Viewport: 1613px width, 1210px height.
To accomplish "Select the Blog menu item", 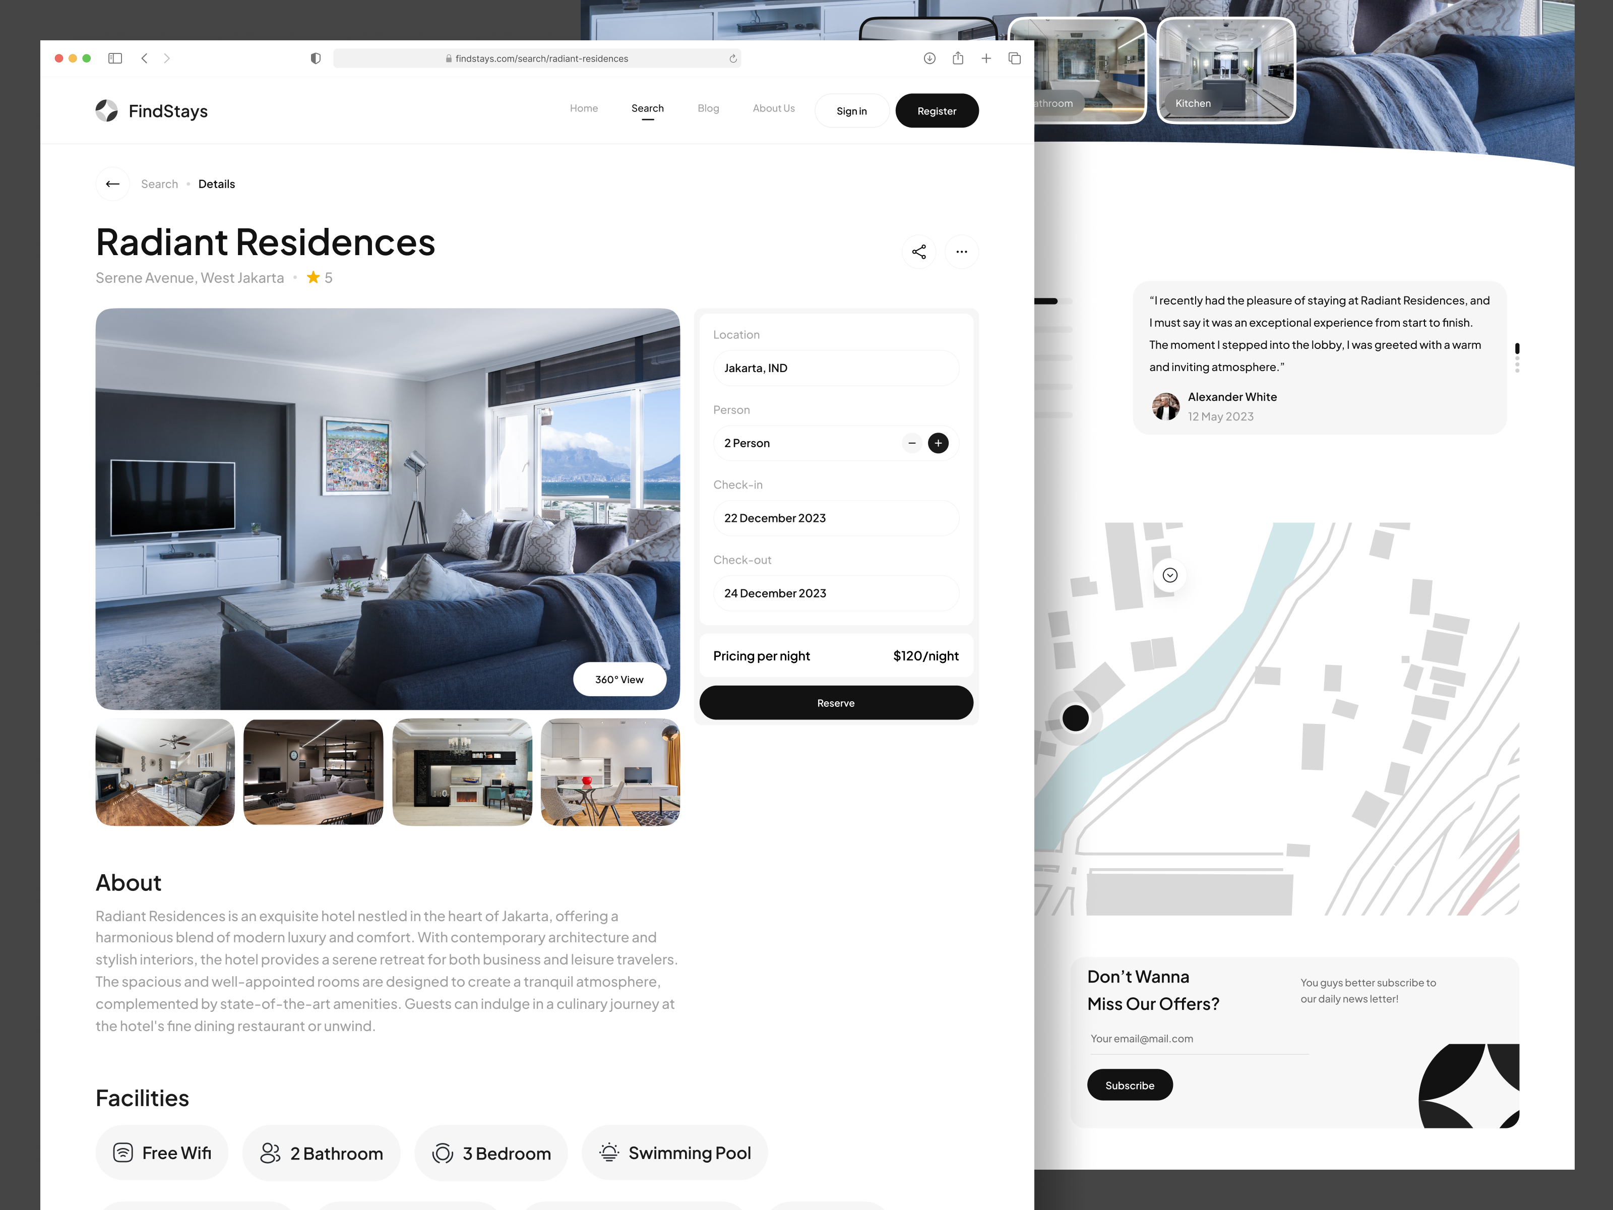I will point(708,108).
